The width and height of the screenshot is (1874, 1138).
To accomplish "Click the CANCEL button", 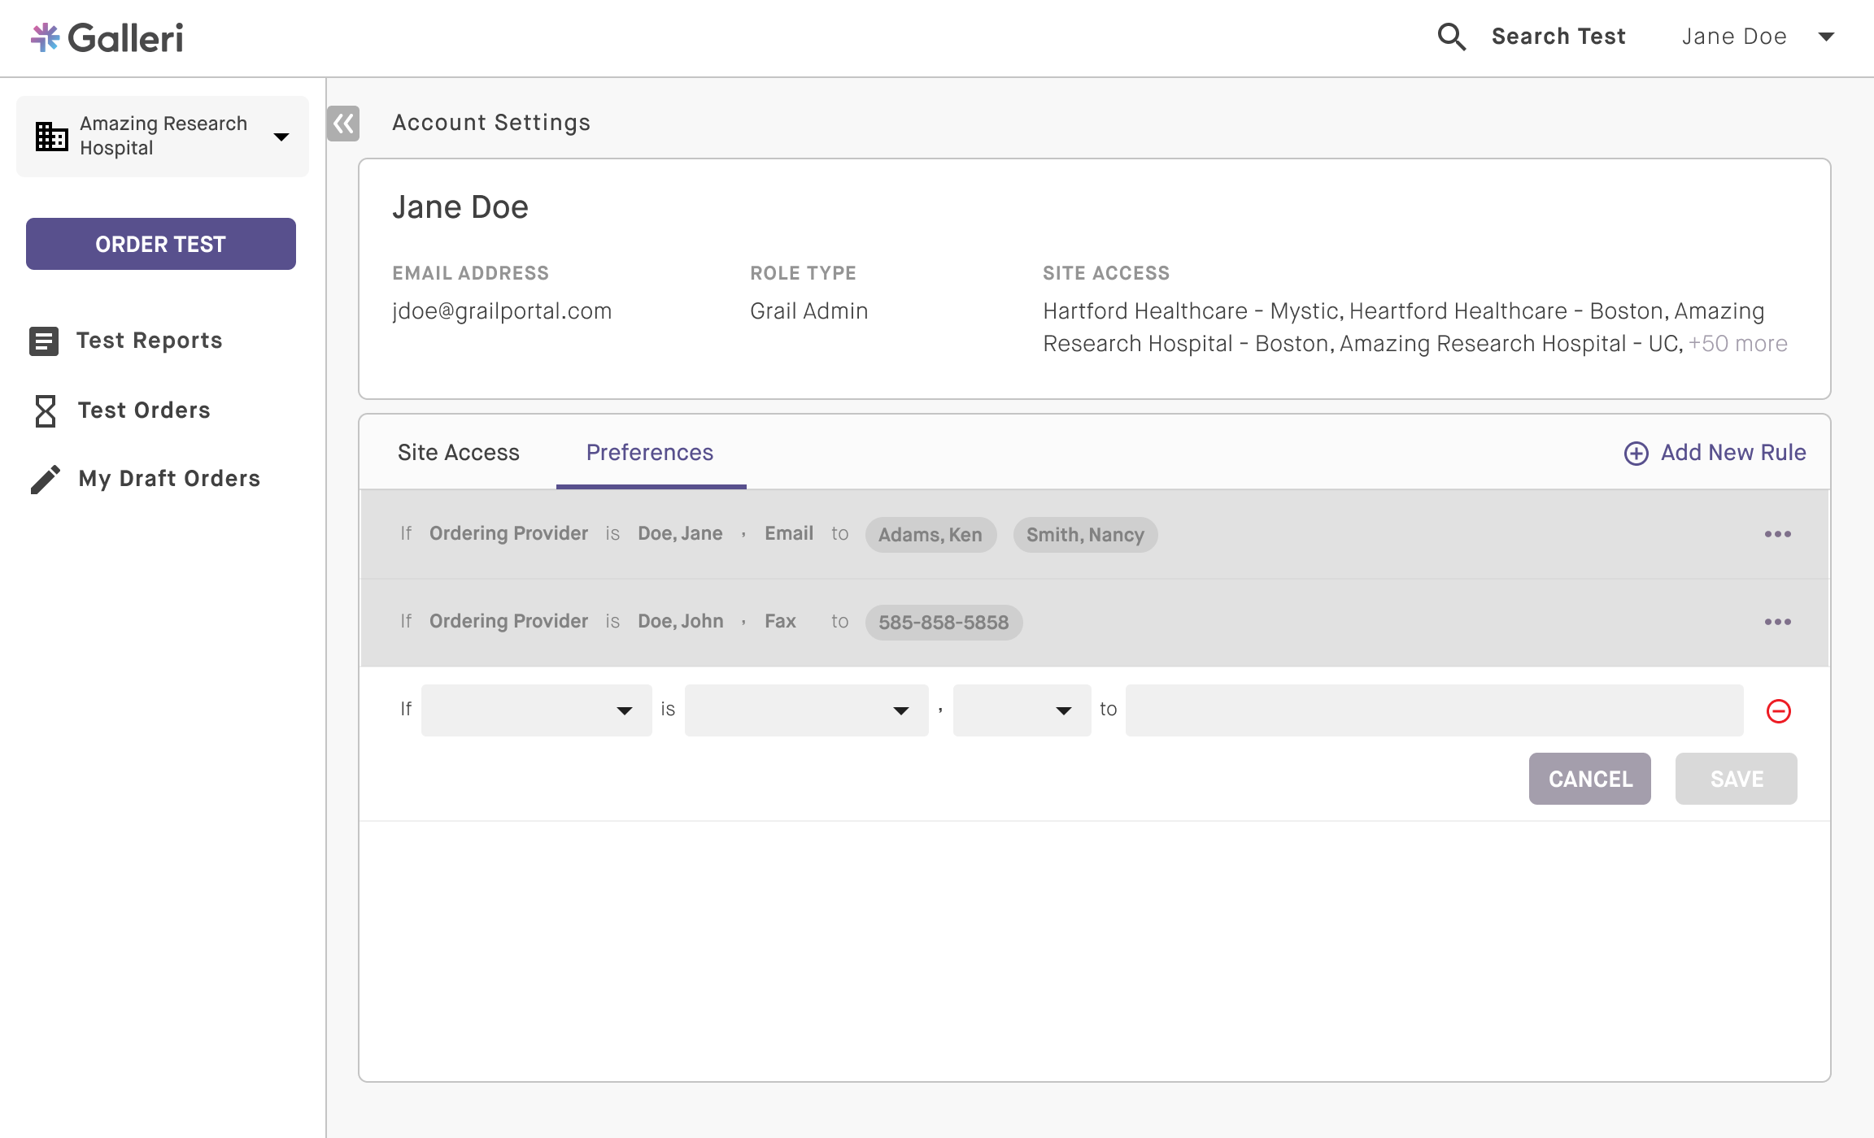I will 1589,779.
